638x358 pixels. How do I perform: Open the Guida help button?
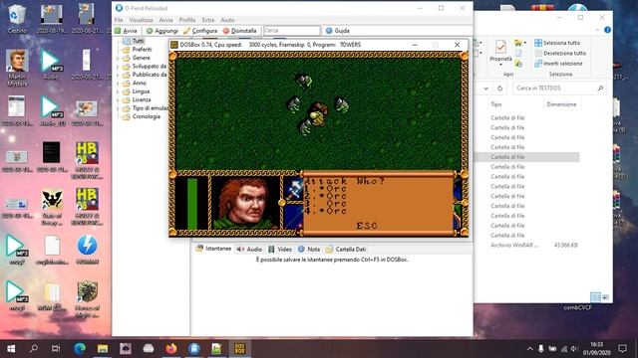(x=338, y=31)
